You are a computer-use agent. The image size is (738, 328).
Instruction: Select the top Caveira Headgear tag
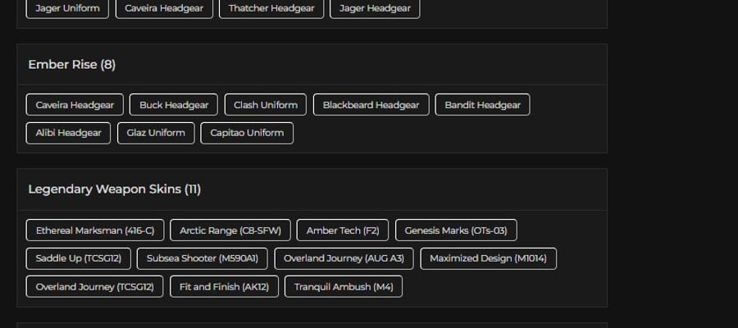164,8
